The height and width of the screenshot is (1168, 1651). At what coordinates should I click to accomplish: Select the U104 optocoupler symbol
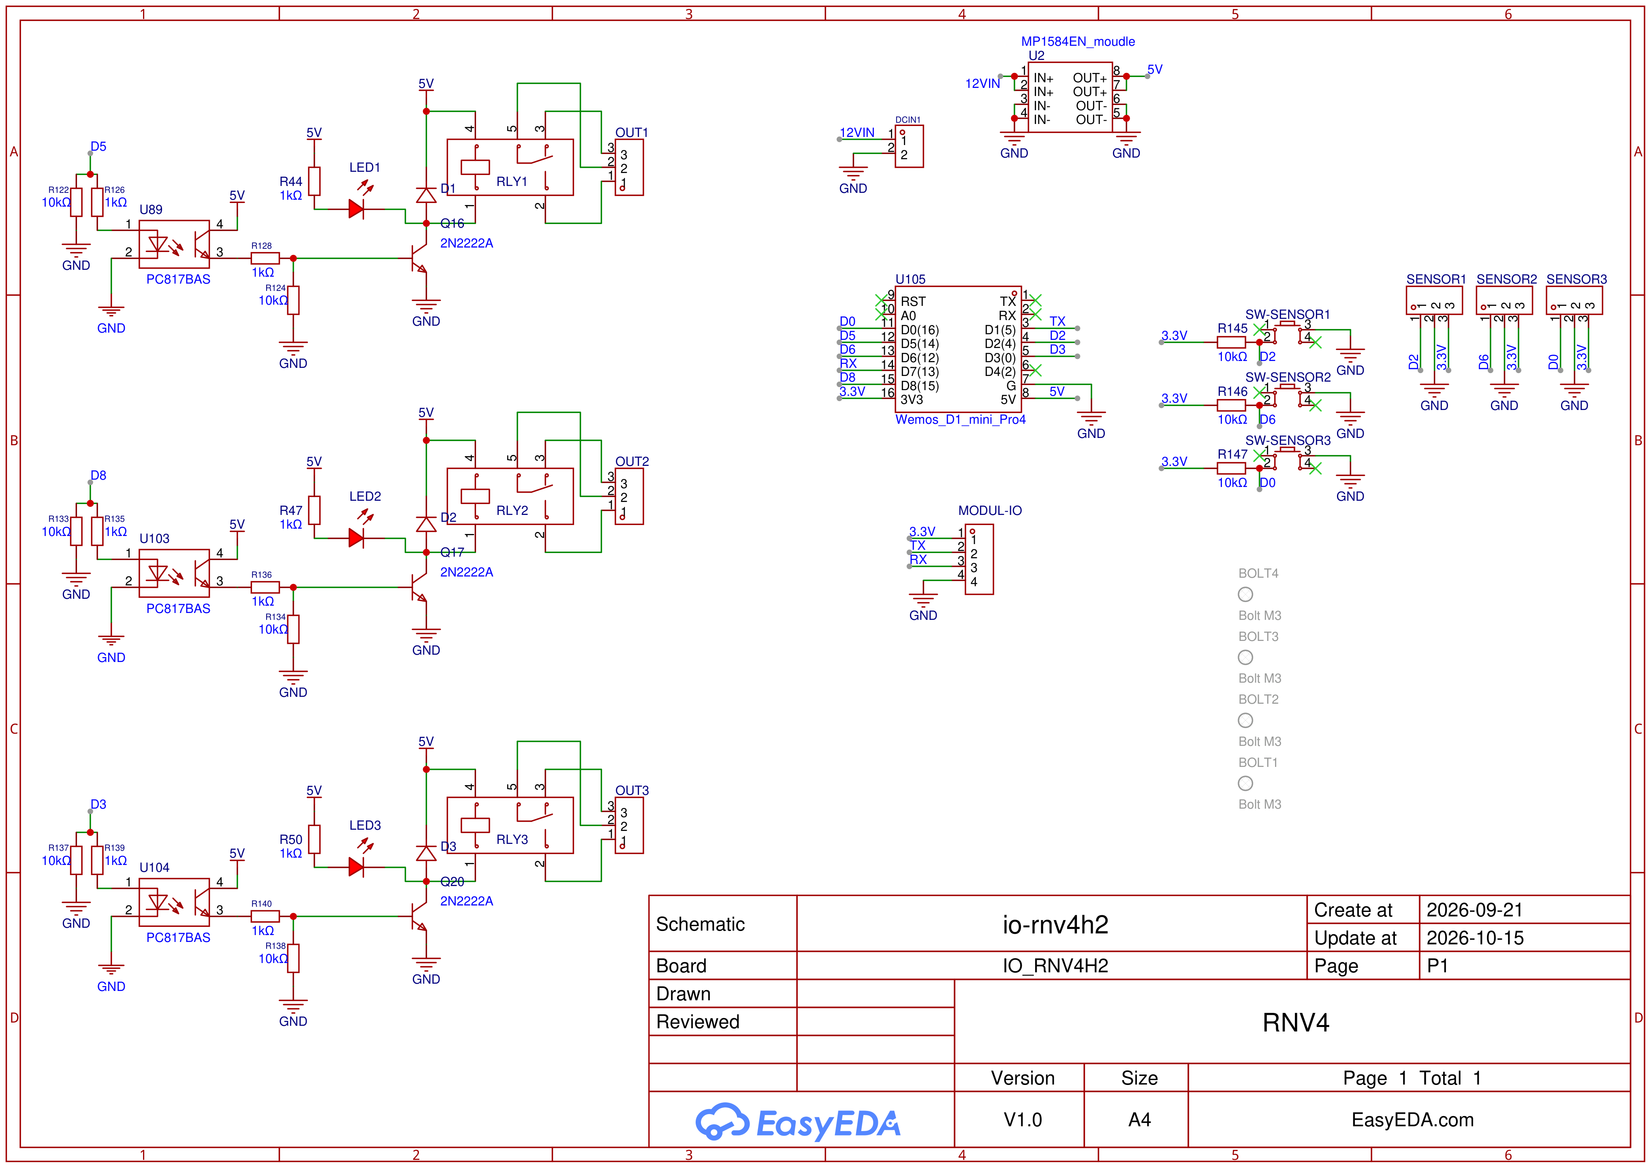coord(174,902)
